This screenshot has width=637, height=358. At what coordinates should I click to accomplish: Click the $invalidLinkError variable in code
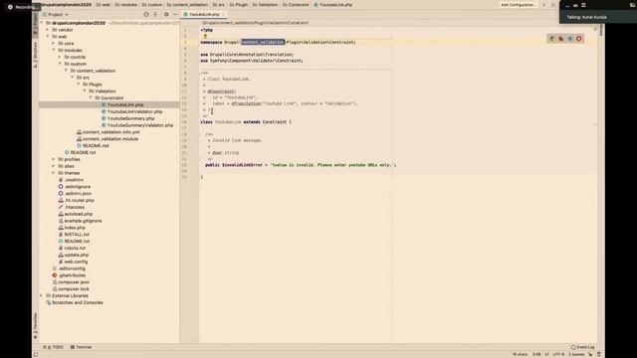pos(242,165)
